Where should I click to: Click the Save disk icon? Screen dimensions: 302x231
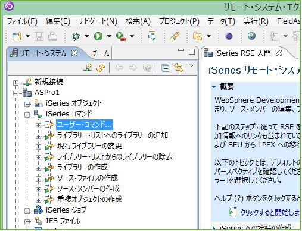pyautogui.click(x=39, y=36)
